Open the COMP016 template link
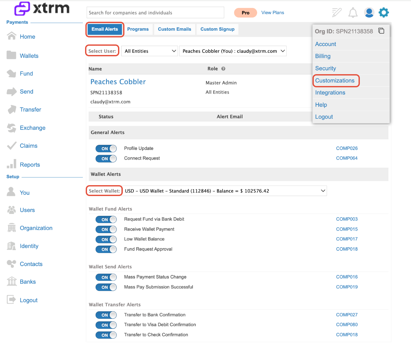Screen dimensions: 411x354 pos(347,277)
